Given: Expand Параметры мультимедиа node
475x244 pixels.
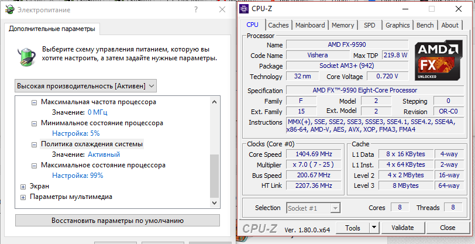Looking at the screenshot, I should (x=23, y=197).
